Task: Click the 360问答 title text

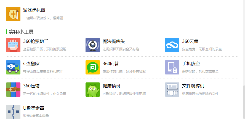Action: point(111,64)
